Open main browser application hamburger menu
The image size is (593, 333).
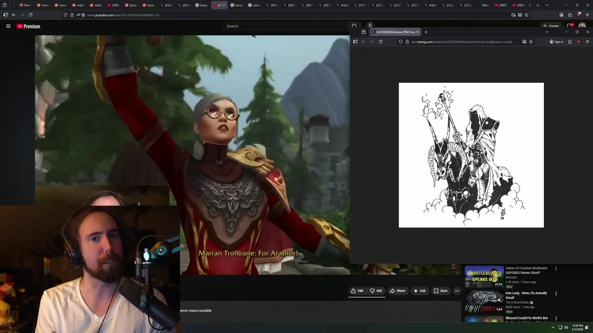587,15
